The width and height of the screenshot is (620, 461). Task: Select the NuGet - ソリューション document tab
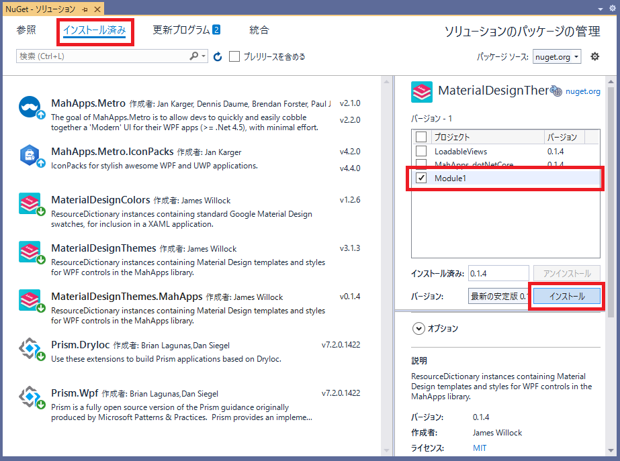click(40, 9)
